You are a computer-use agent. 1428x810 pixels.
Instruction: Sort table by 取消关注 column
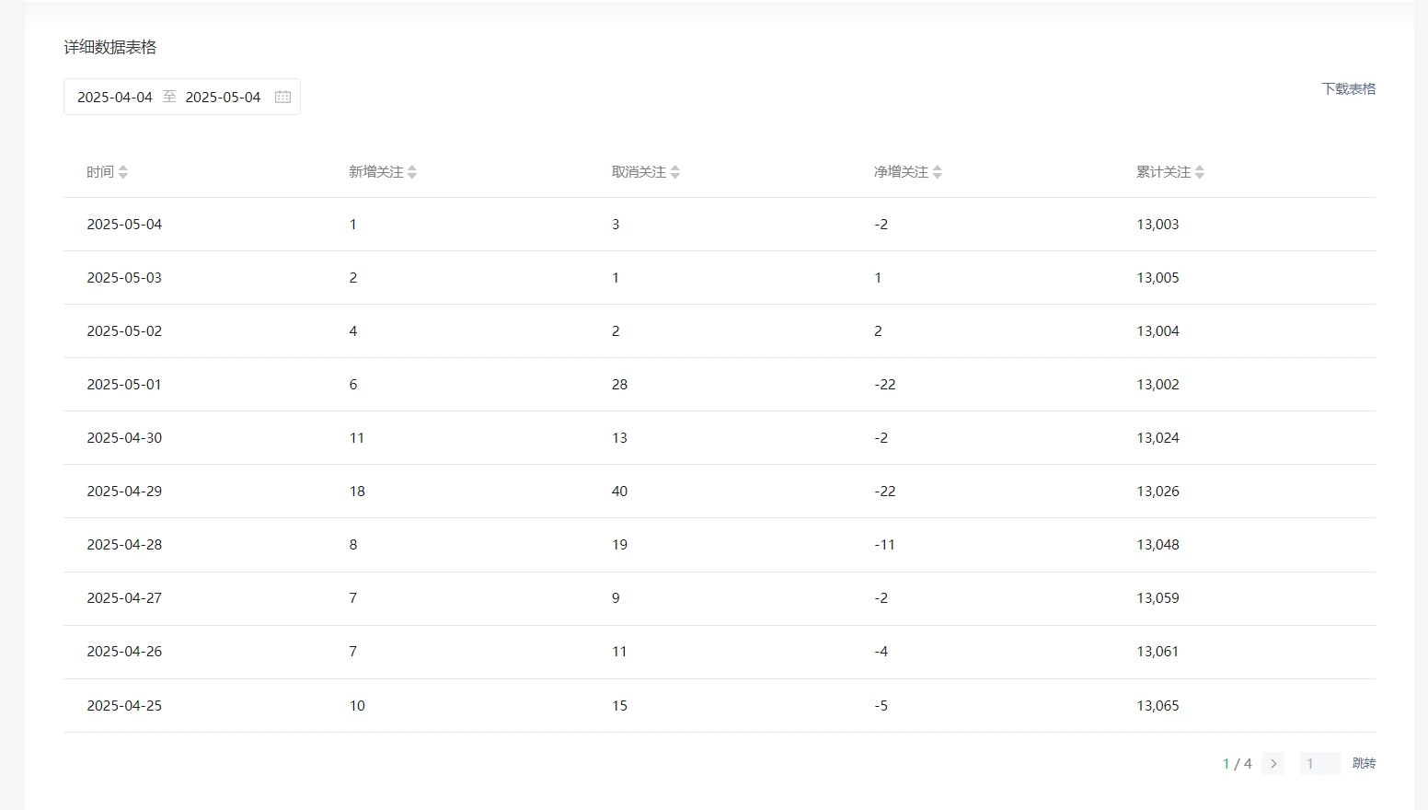coord(675,172)
